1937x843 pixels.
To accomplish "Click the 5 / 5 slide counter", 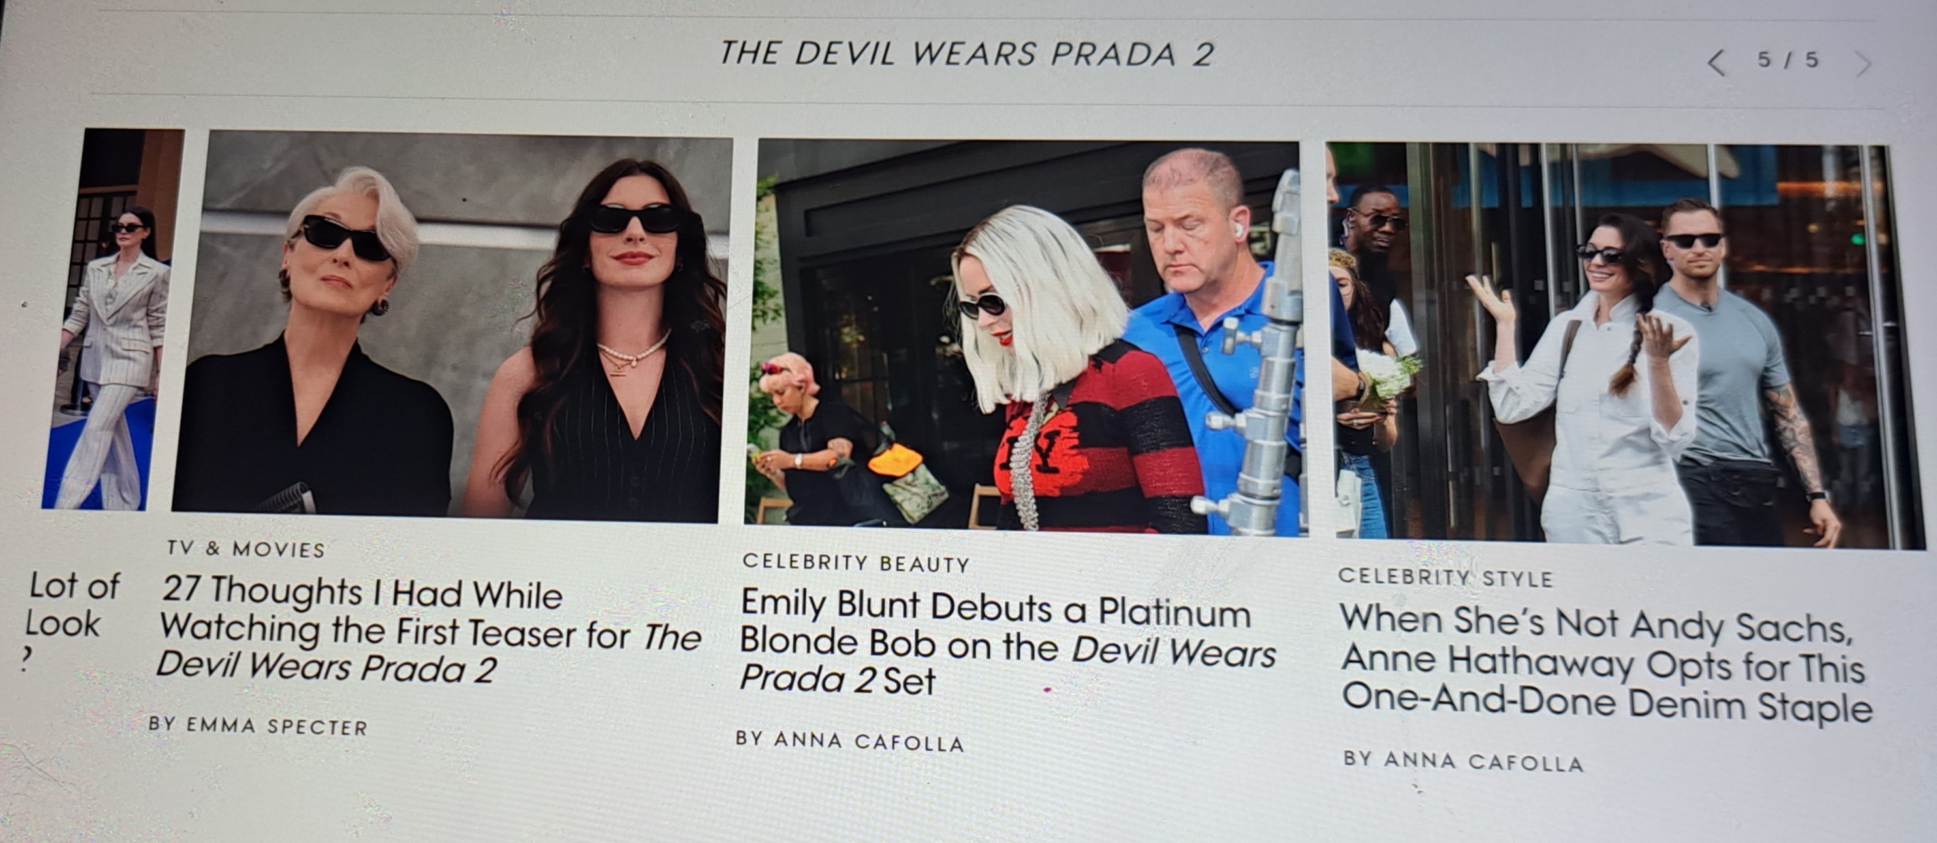I will pyautogui.click(x=1788, y=60).
